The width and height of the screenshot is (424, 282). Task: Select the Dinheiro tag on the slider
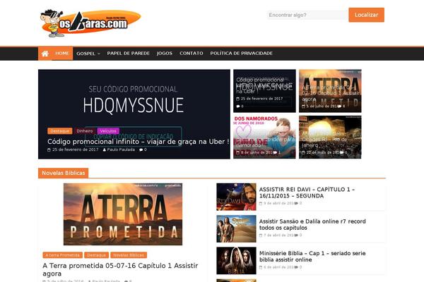(85, 131)
